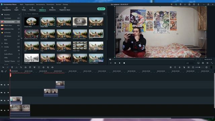The height and width of the screenshot is (121, 215).
Task: Click the zoom in plus icon on timeline
Action: pos(206,67)
